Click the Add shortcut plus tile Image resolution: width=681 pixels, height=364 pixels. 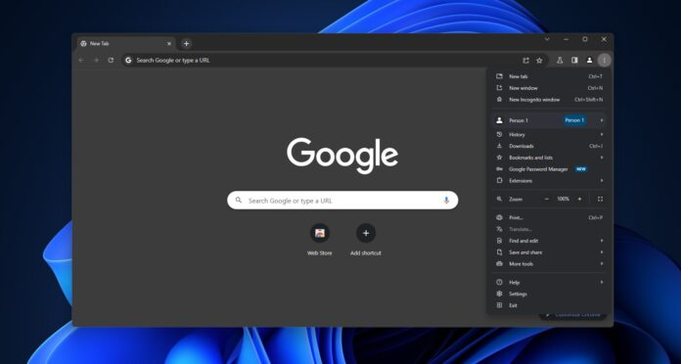(x=366, y=240)
